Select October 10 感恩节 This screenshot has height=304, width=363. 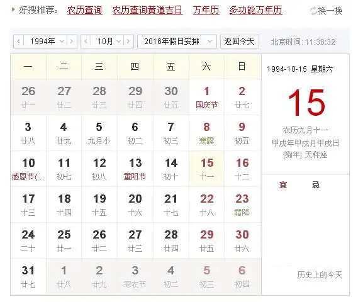point(28,169)
